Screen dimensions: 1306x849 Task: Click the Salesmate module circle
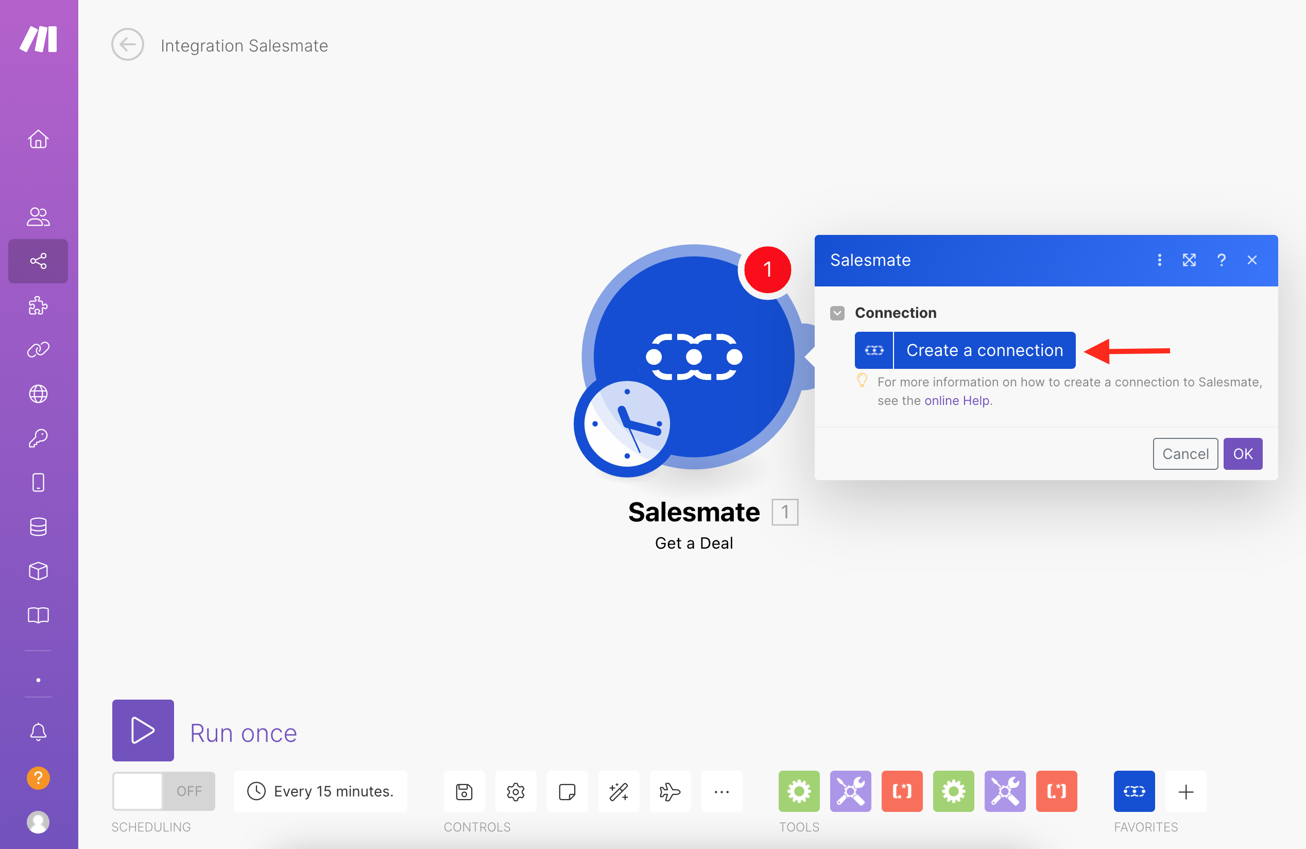694,356
